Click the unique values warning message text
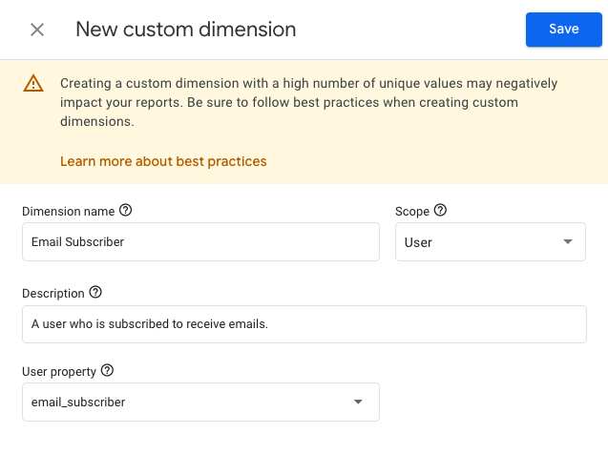The width and height of the screenshot is (608, 454). click(x=308, y=102)
